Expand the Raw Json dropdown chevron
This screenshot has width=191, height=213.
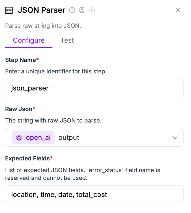175,138
